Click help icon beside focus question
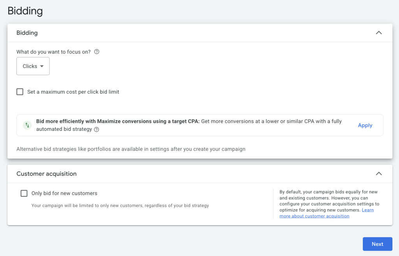The height and width of the screenshot is (256, 399). tap(97, 52)
